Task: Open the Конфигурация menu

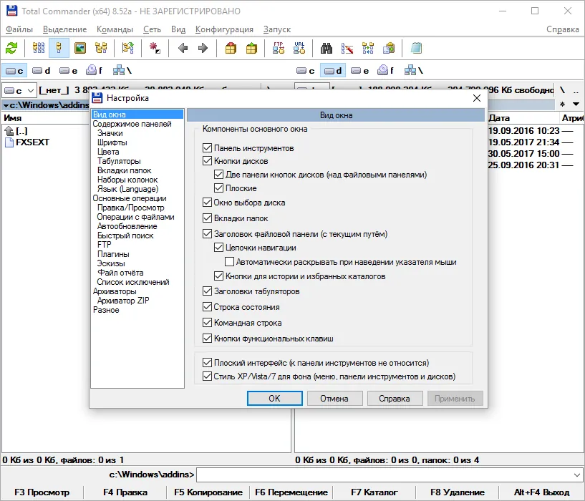Action: pyautogui.click(x=224, y=29)
